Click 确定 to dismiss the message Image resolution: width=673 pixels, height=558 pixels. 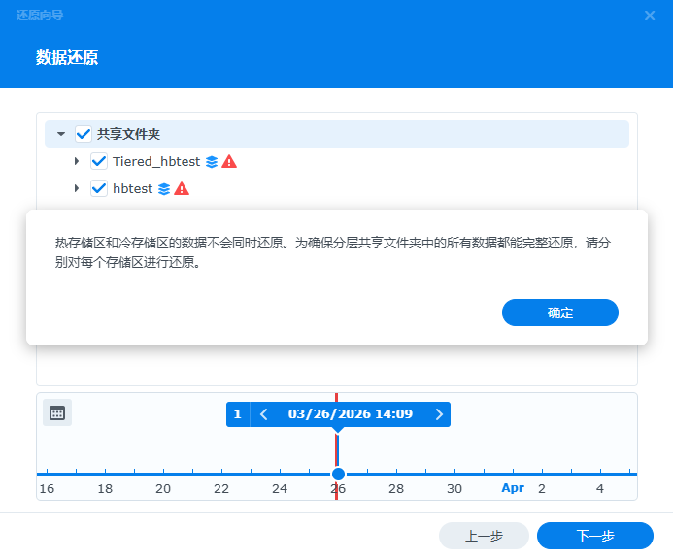[x=559, y=312]
